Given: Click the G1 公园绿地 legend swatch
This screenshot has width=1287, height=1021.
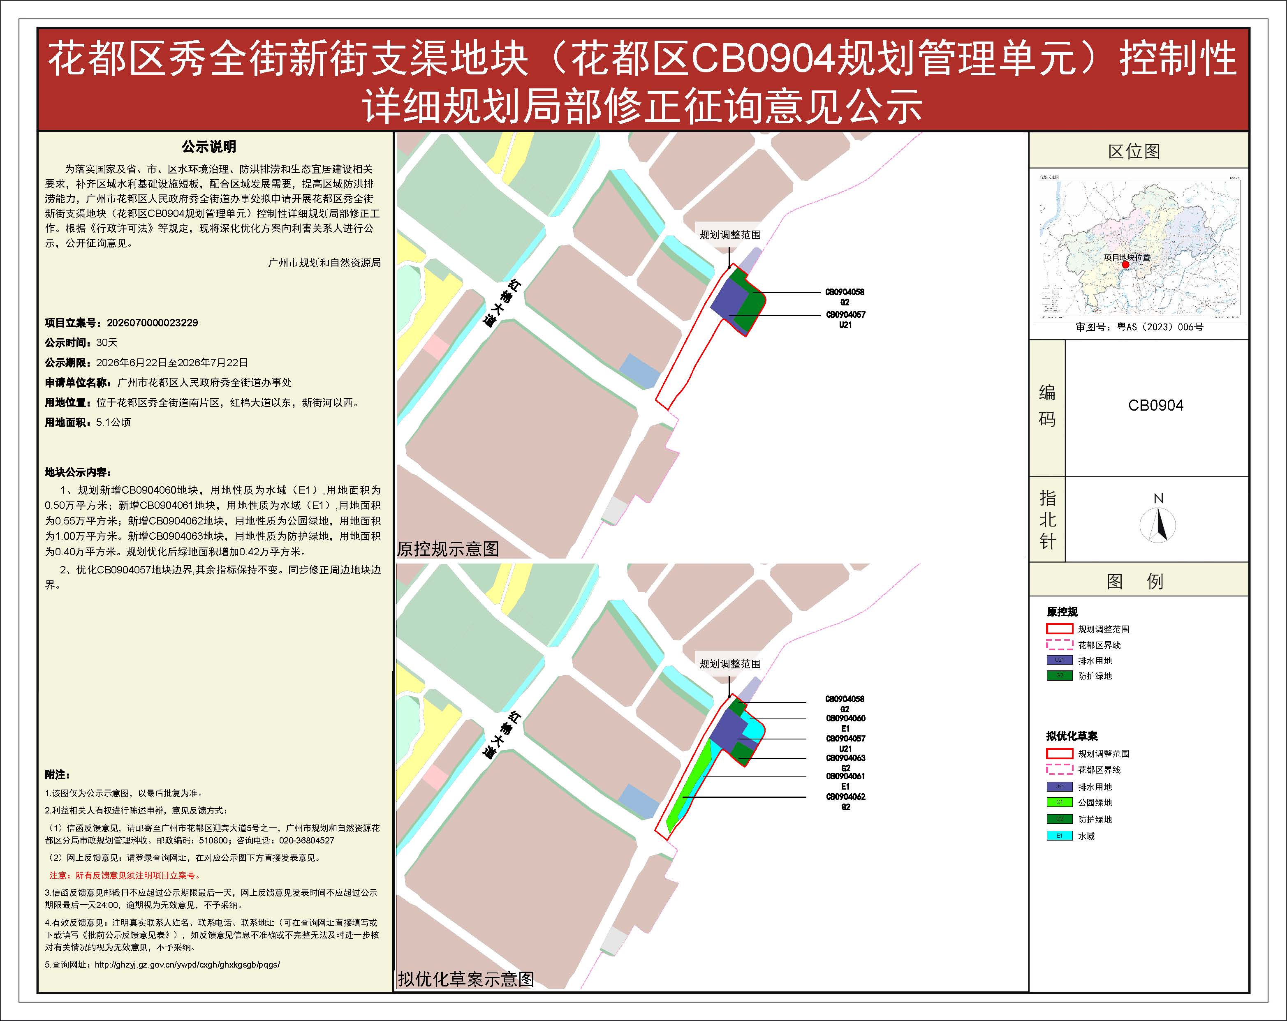Looking at the screenshot, I should click(1060, 803).
